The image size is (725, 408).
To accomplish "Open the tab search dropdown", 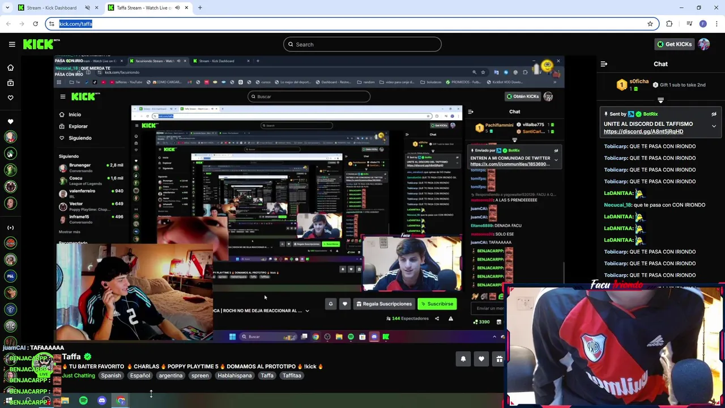I will 7,8.
